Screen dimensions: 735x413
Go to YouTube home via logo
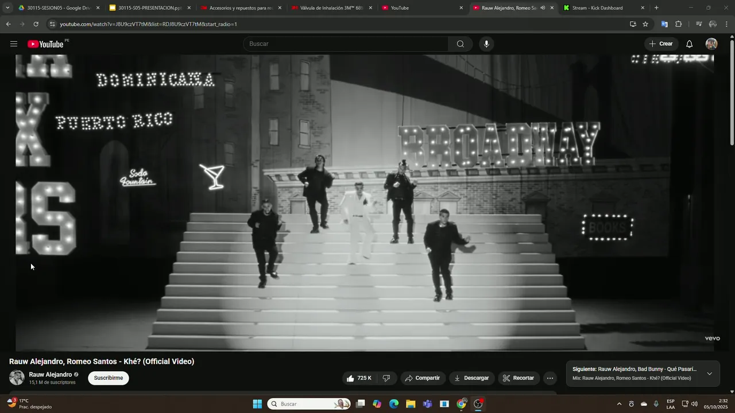click(45, 44)
